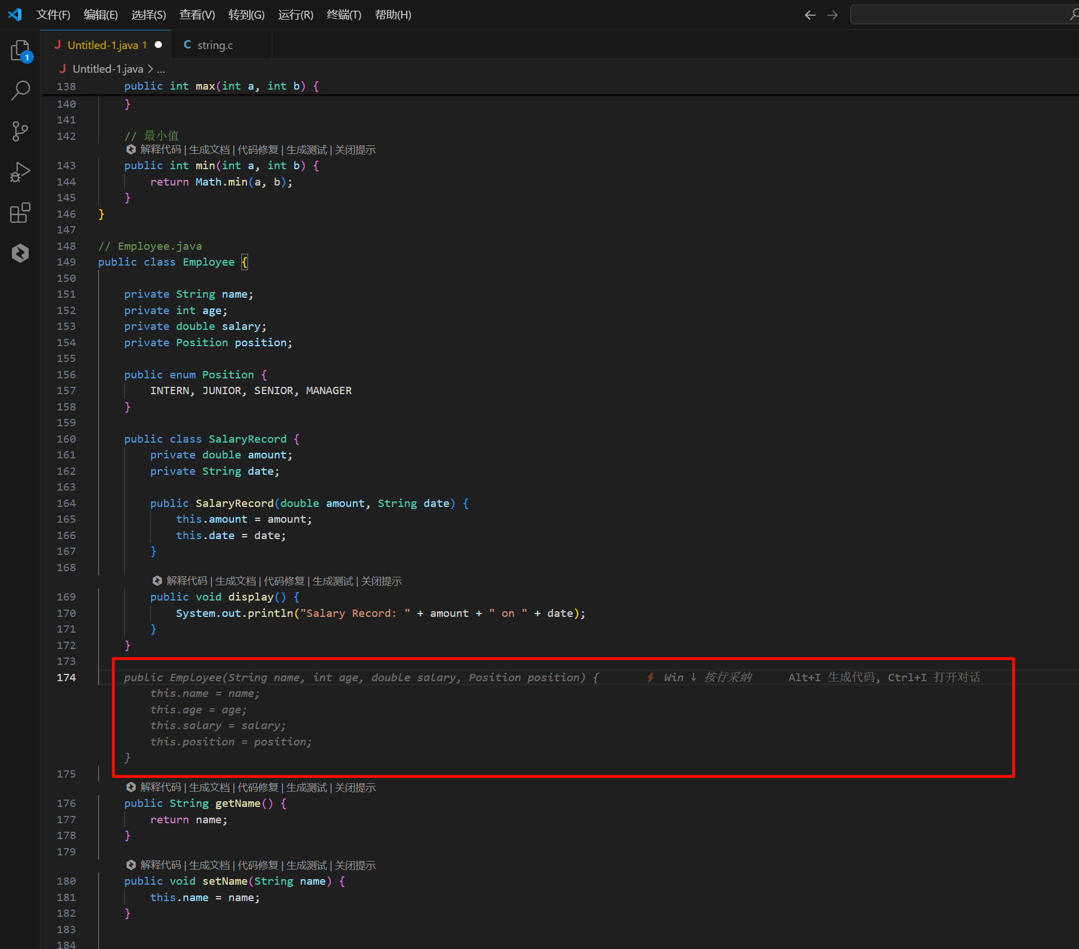Image resolution: width=1079 pixels, height=949 pixels.
Task: Switch to the string.c tab
Action: (215, 45)
